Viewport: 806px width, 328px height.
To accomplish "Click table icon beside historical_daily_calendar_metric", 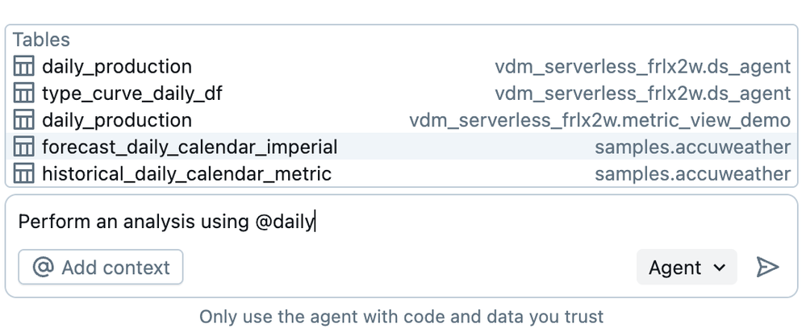I will [24, 173].
